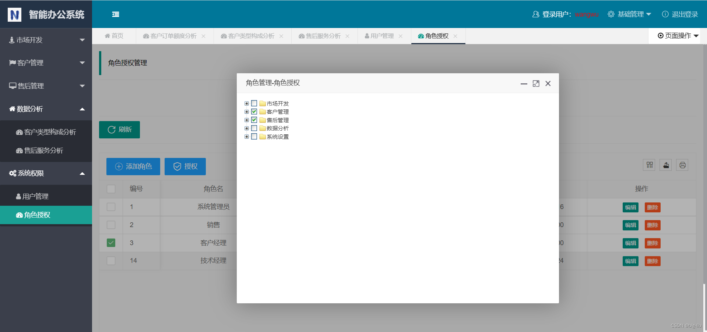Viewport: 707px width, 332px height.
Task: Click the login user avatar icon
Action: pyautogui.click(x=536, y=14)
